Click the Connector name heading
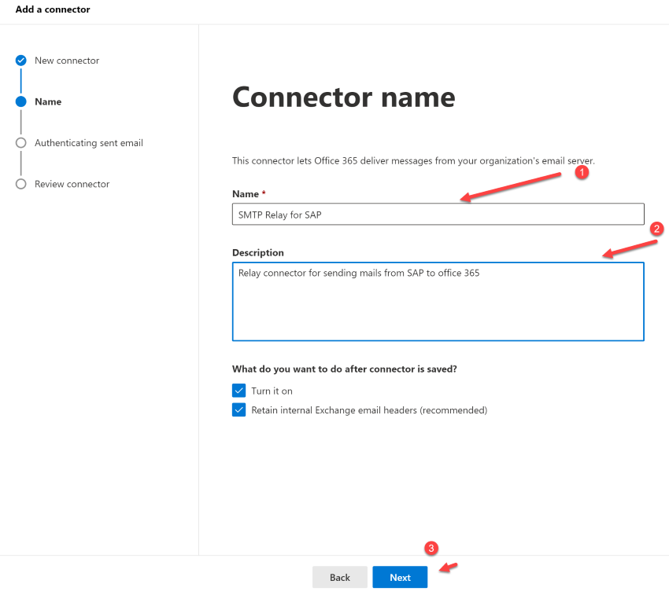 [x=343, y=97]
